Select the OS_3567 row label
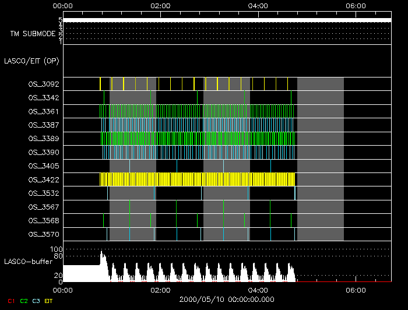The height and width of the screenshot is (310, 408). [44, 207]
